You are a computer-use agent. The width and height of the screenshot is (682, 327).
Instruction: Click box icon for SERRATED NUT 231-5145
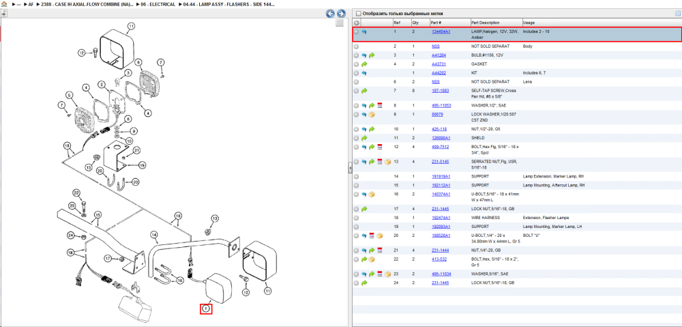pos(387,162)
